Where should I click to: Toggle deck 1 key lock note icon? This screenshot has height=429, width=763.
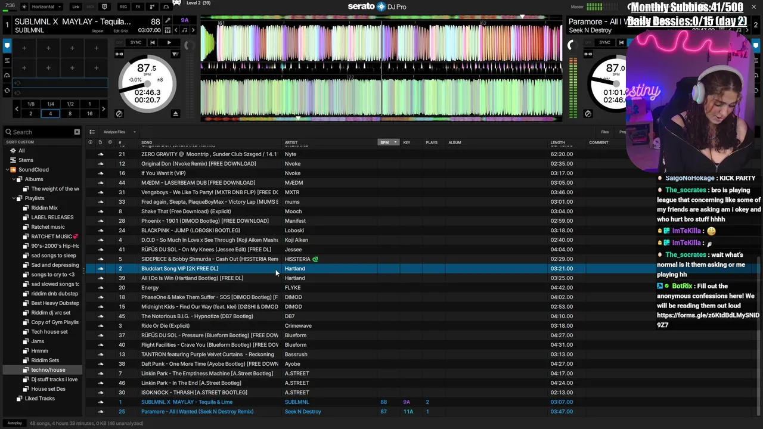point(185,30)
